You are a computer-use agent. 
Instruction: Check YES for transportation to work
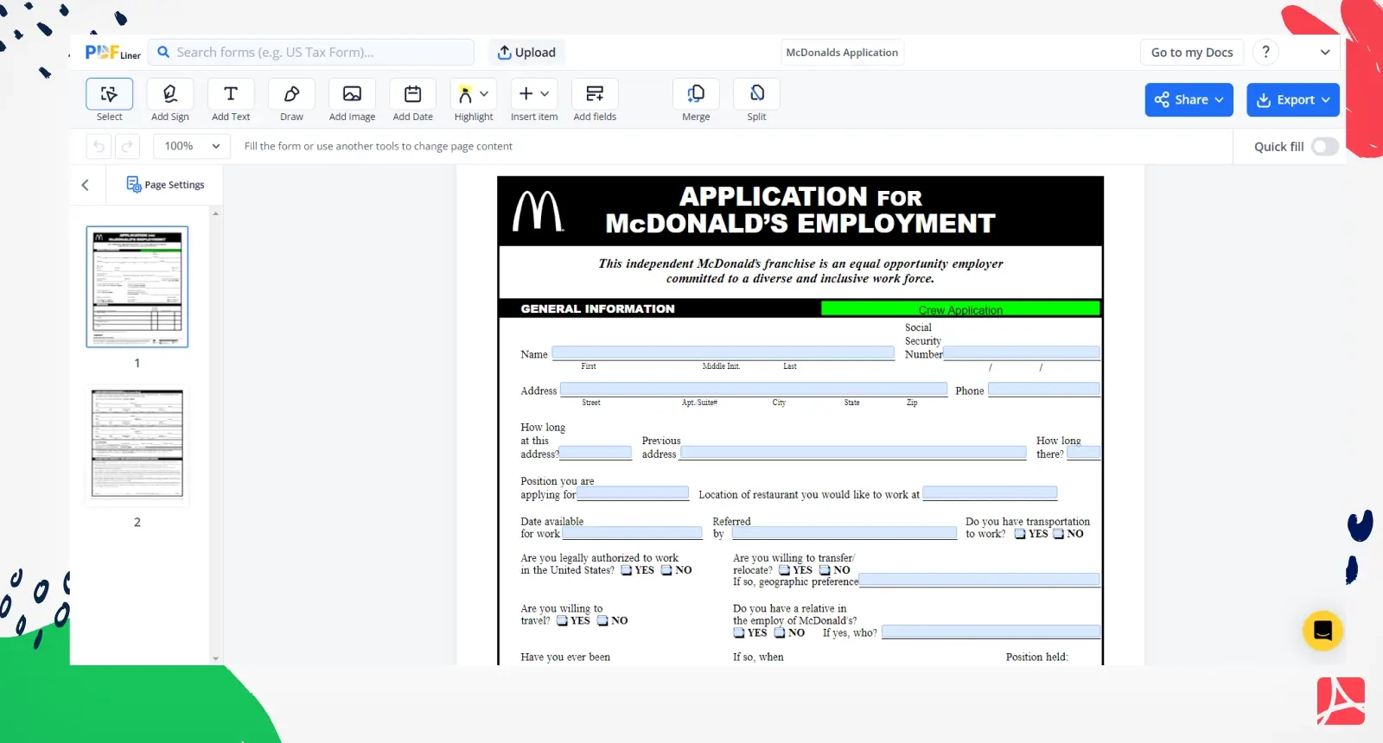[1020, 534]
